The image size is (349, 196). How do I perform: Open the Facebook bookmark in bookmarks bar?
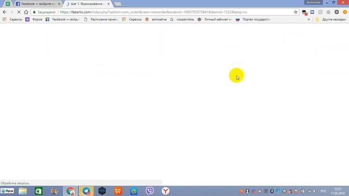click(x=63, y=20)
